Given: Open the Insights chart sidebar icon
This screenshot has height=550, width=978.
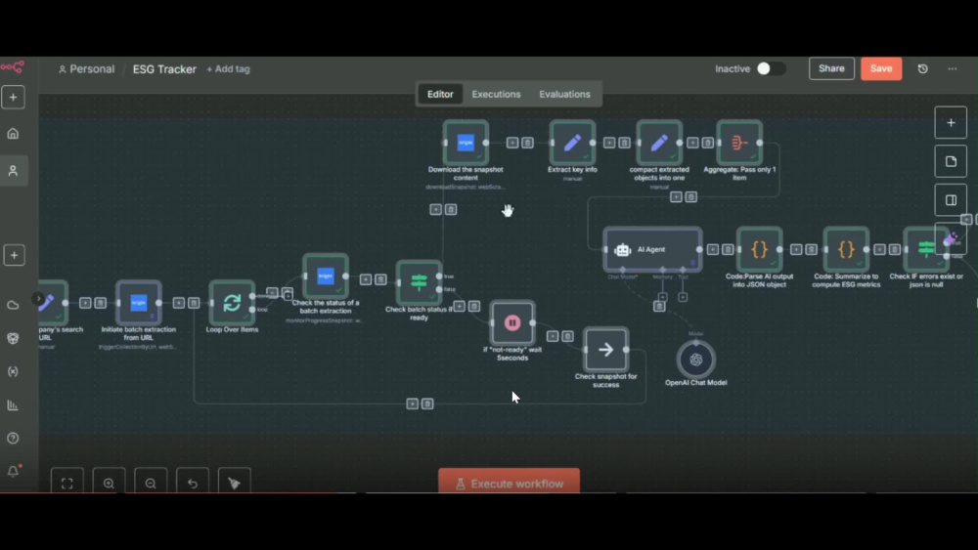Looking at the screenshot, I should point(13,404).
